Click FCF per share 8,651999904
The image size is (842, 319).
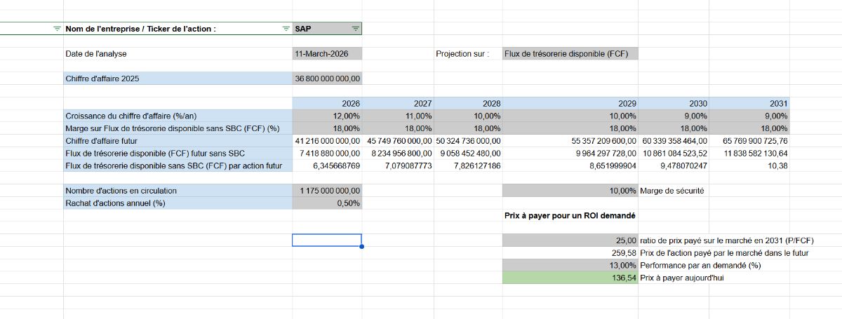point(570,166)
